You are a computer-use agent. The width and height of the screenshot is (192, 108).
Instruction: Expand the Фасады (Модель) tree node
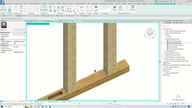(164, 51)
